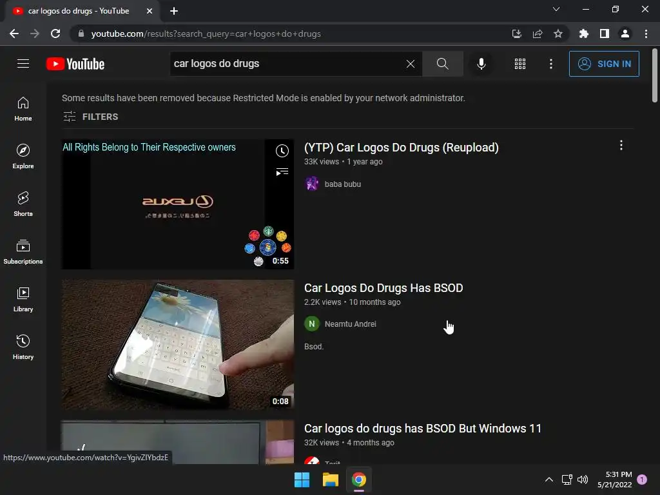Open the volume control in tray
The image size is (660, 495).
pyautogui.click(x=583, y=480)
